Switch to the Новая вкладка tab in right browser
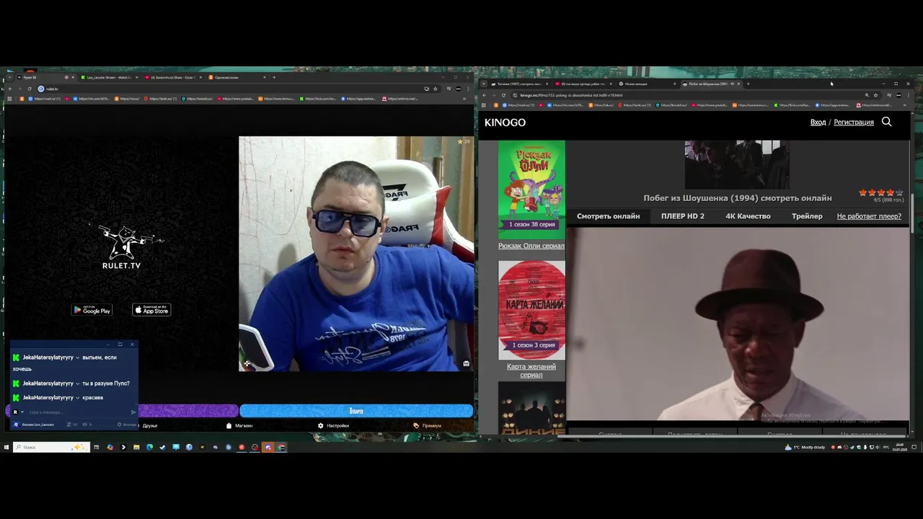The width and height of the screenshot is (923, 519). (647, 84)
